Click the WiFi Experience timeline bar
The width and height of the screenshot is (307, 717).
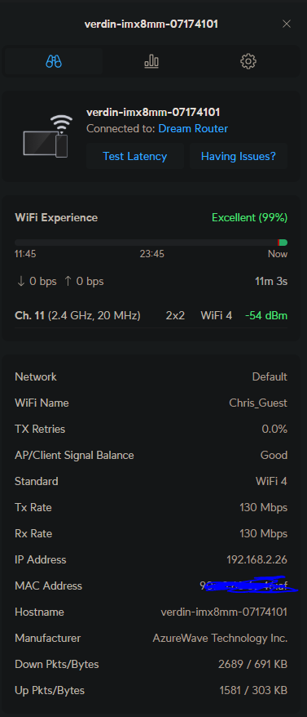coord(151,243)
